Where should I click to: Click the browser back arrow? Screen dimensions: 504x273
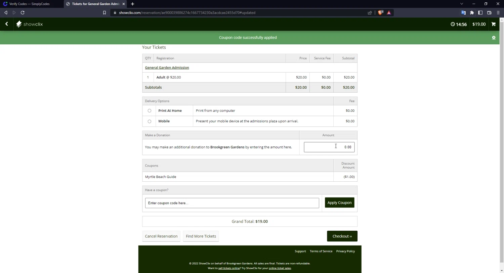coord(6,13)
